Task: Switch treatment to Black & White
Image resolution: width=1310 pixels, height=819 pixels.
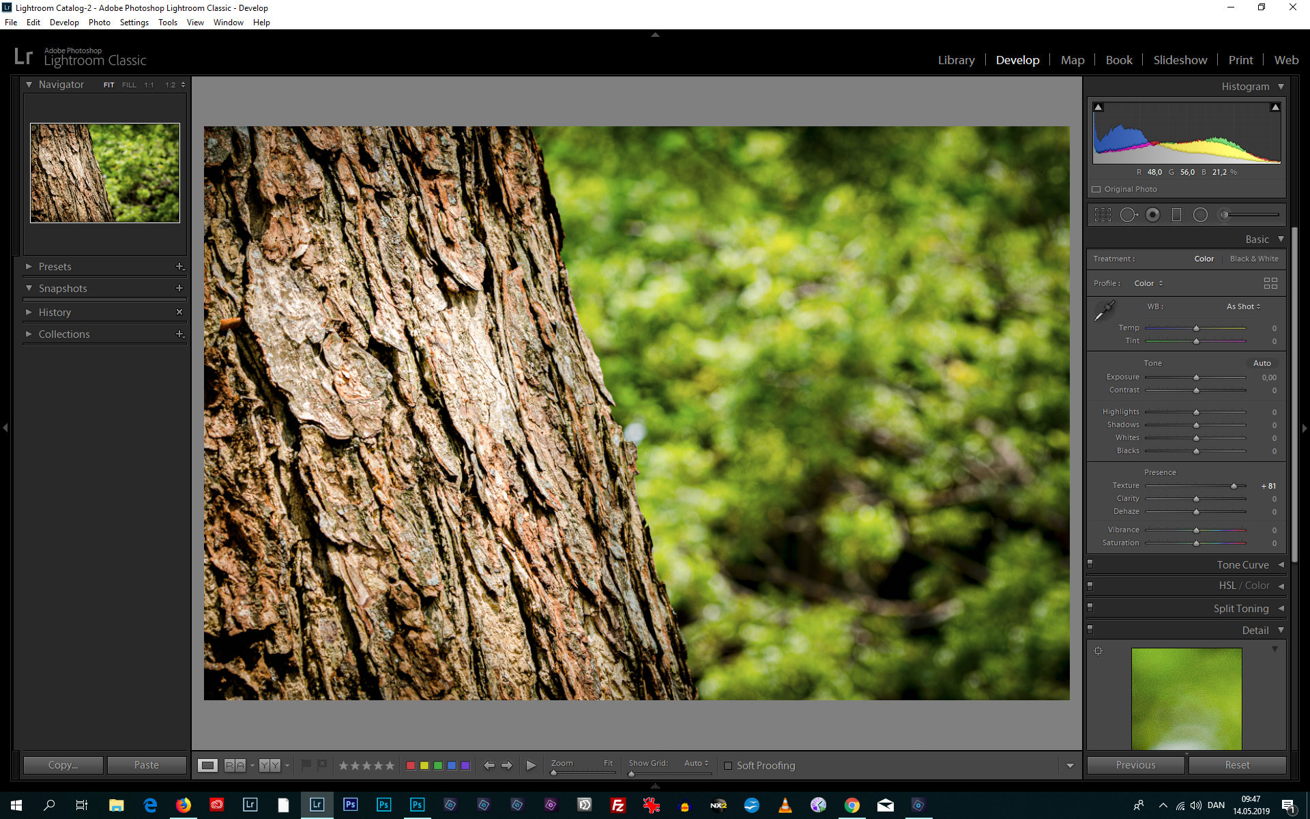Action: coord(1254,259)
